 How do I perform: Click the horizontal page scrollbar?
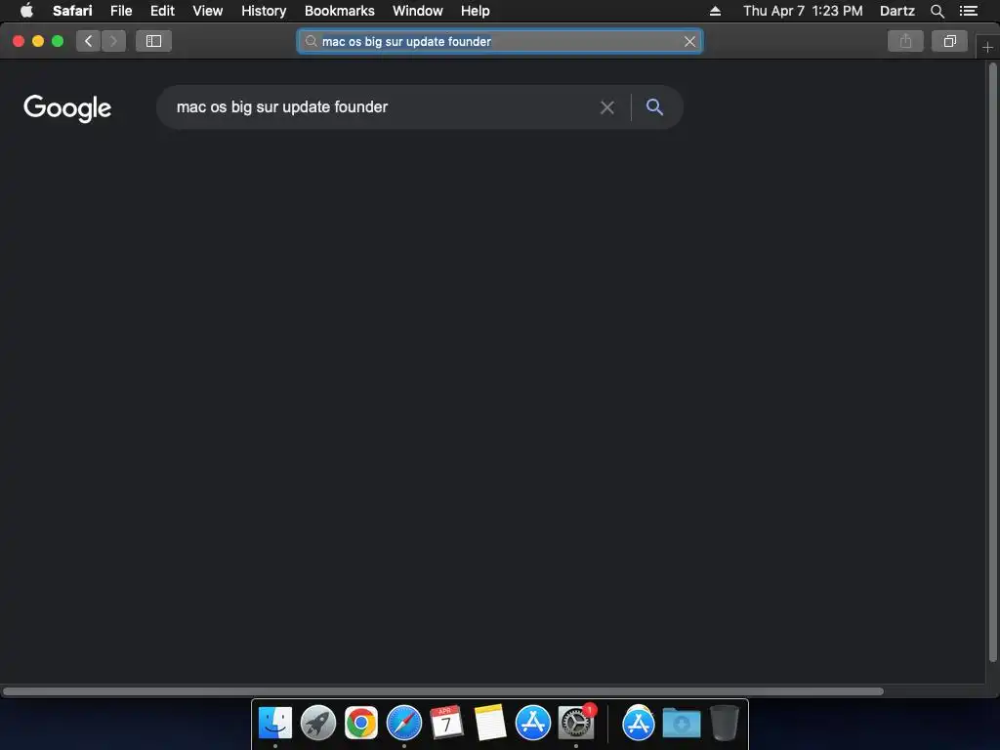(442, 691)
